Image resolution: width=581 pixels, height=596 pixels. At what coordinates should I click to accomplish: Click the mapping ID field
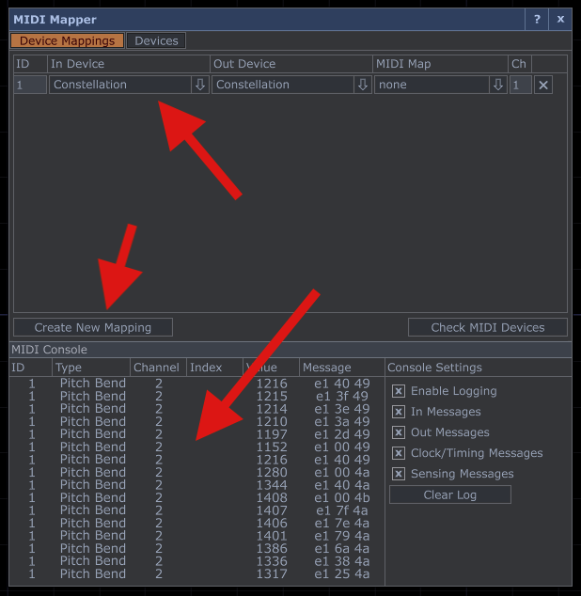pyautogui.click(x=30, y=85)
